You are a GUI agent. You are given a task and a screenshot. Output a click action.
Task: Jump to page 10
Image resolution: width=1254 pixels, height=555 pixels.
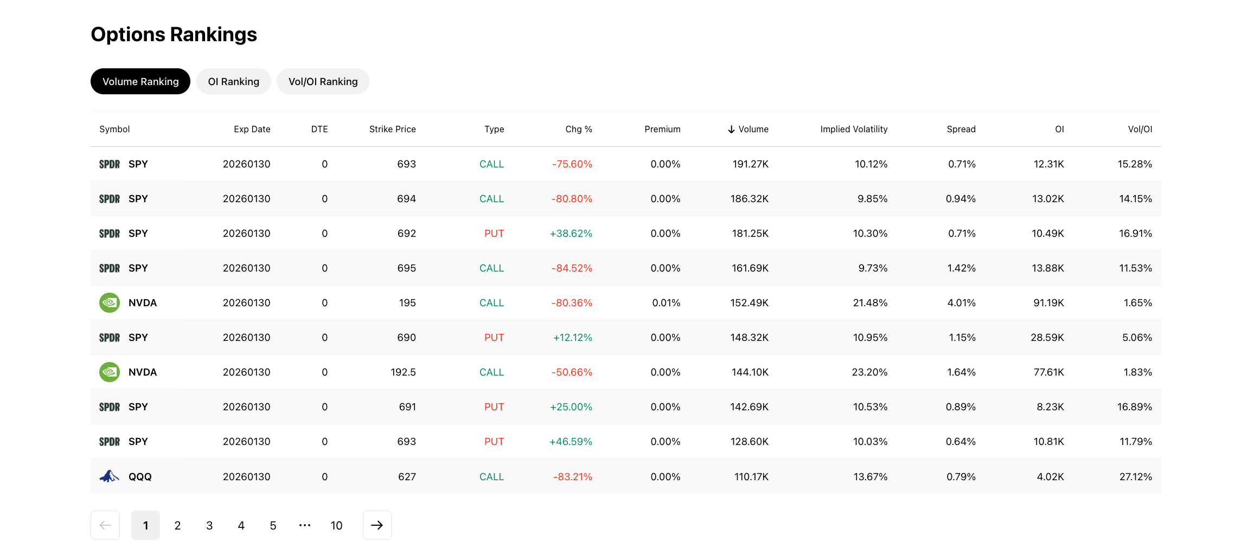[x=336, y=525]
